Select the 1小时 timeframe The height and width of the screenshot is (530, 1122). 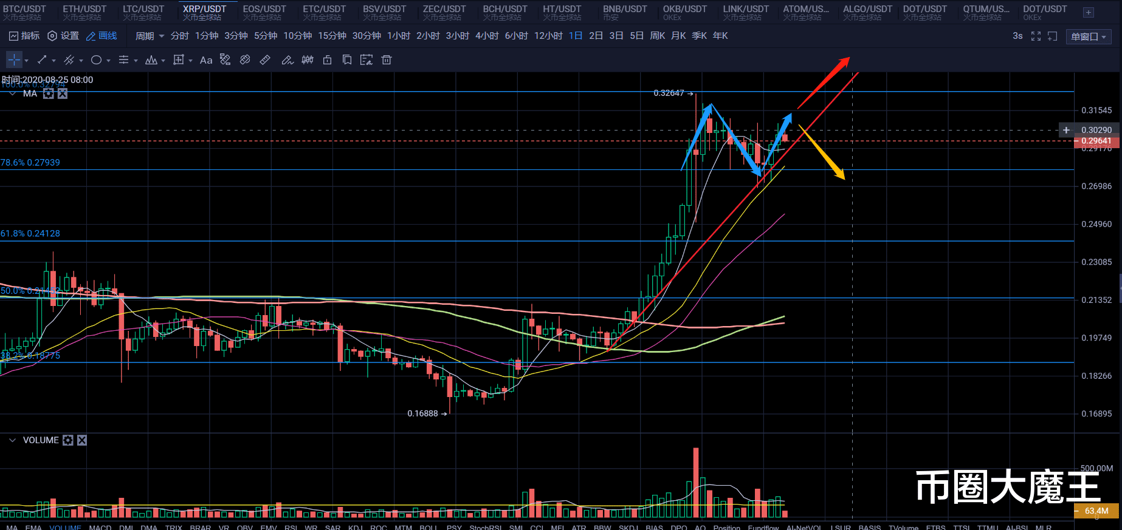[399, 36]
